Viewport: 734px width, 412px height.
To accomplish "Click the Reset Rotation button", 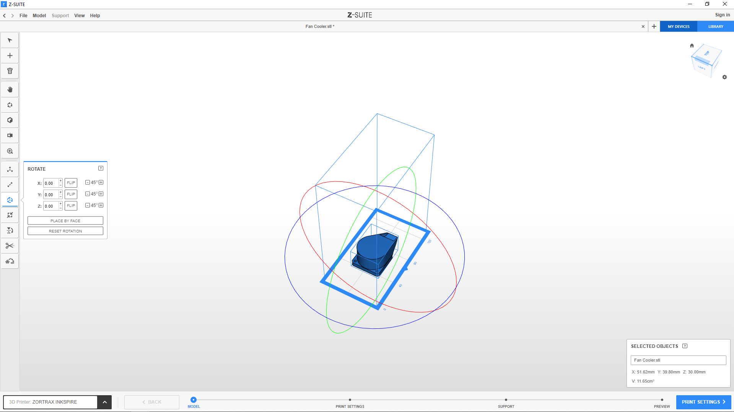I will click(x=65, y=231).
